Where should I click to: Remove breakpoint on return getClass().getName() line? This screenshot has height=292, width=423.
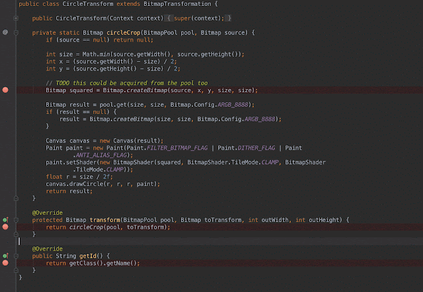5,263
